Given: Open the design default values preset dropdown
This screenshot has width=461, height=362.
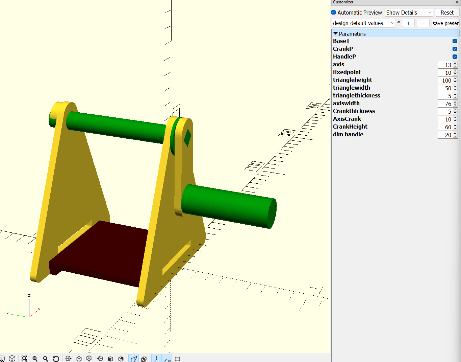Looking at the screenshot, I should click(x=363, y=23).
